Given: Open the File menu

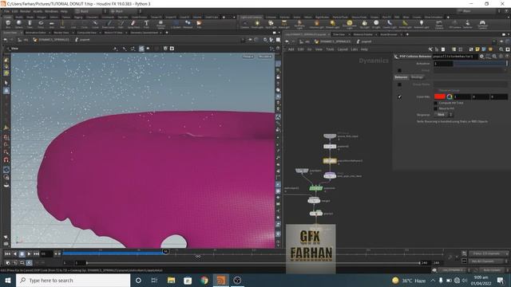Looking at the screenshot, I should pyautogui.click(x=7, y=11).
